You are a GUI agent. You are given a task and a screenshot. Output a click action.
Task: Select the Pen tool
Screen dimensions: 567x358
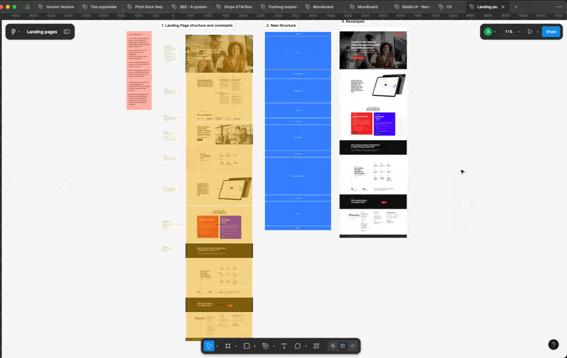tap(265, 346)
